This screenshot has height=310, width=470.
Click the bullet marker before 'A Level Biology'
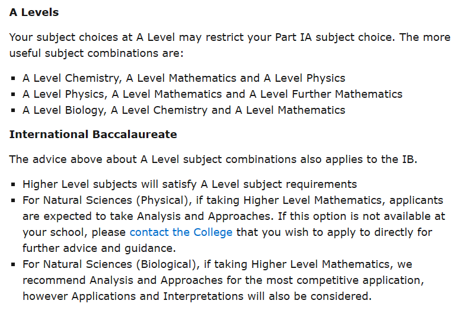pyautogui.click(x=13, y=110)
